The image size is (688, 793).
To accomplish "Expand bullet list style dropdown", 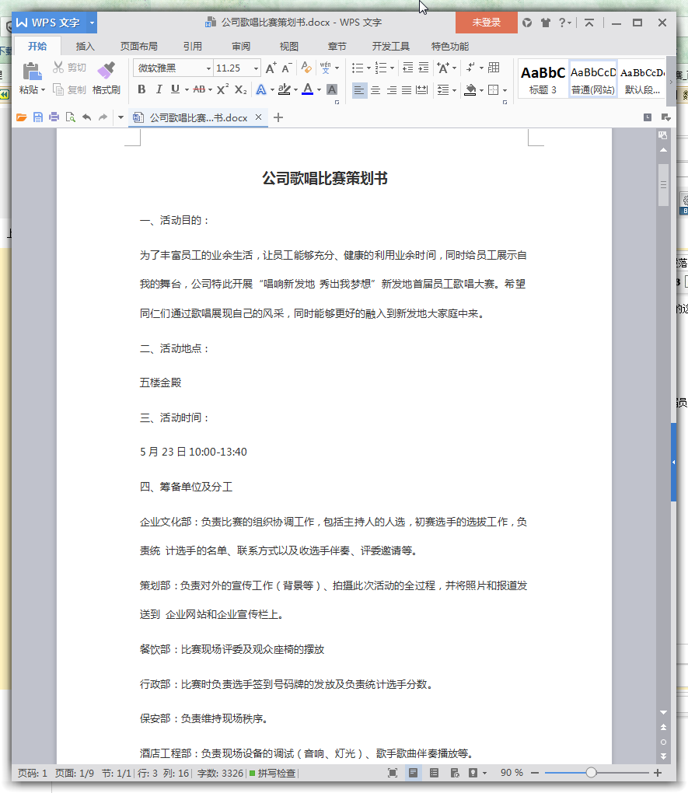I will pos(368,68).
